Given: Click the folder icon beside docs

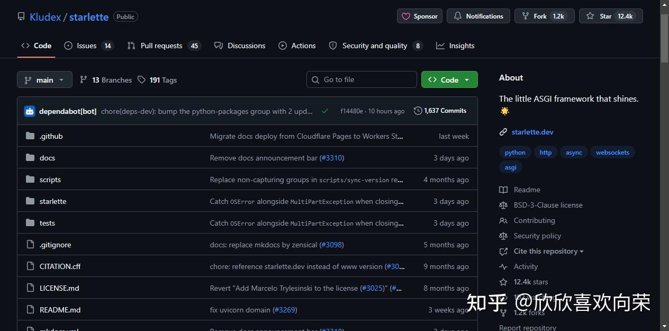Looking at the screenshot, I should 30,158.
